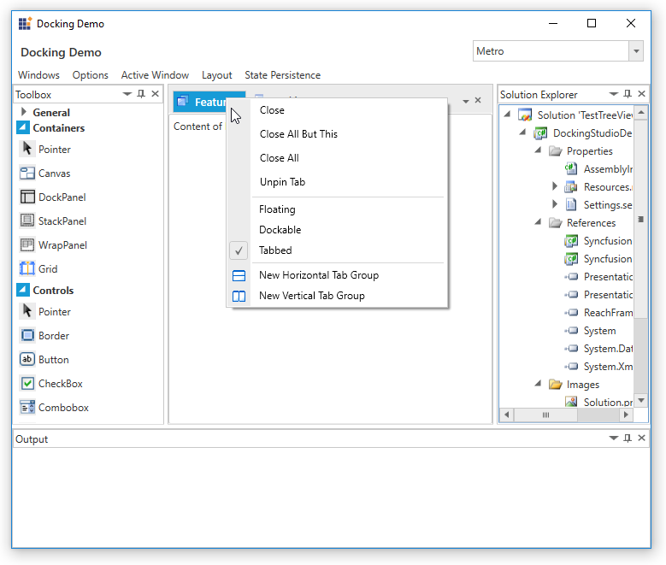The image size is (666, 565).
Task: Click the Button control icon
Action: point(27,360)
